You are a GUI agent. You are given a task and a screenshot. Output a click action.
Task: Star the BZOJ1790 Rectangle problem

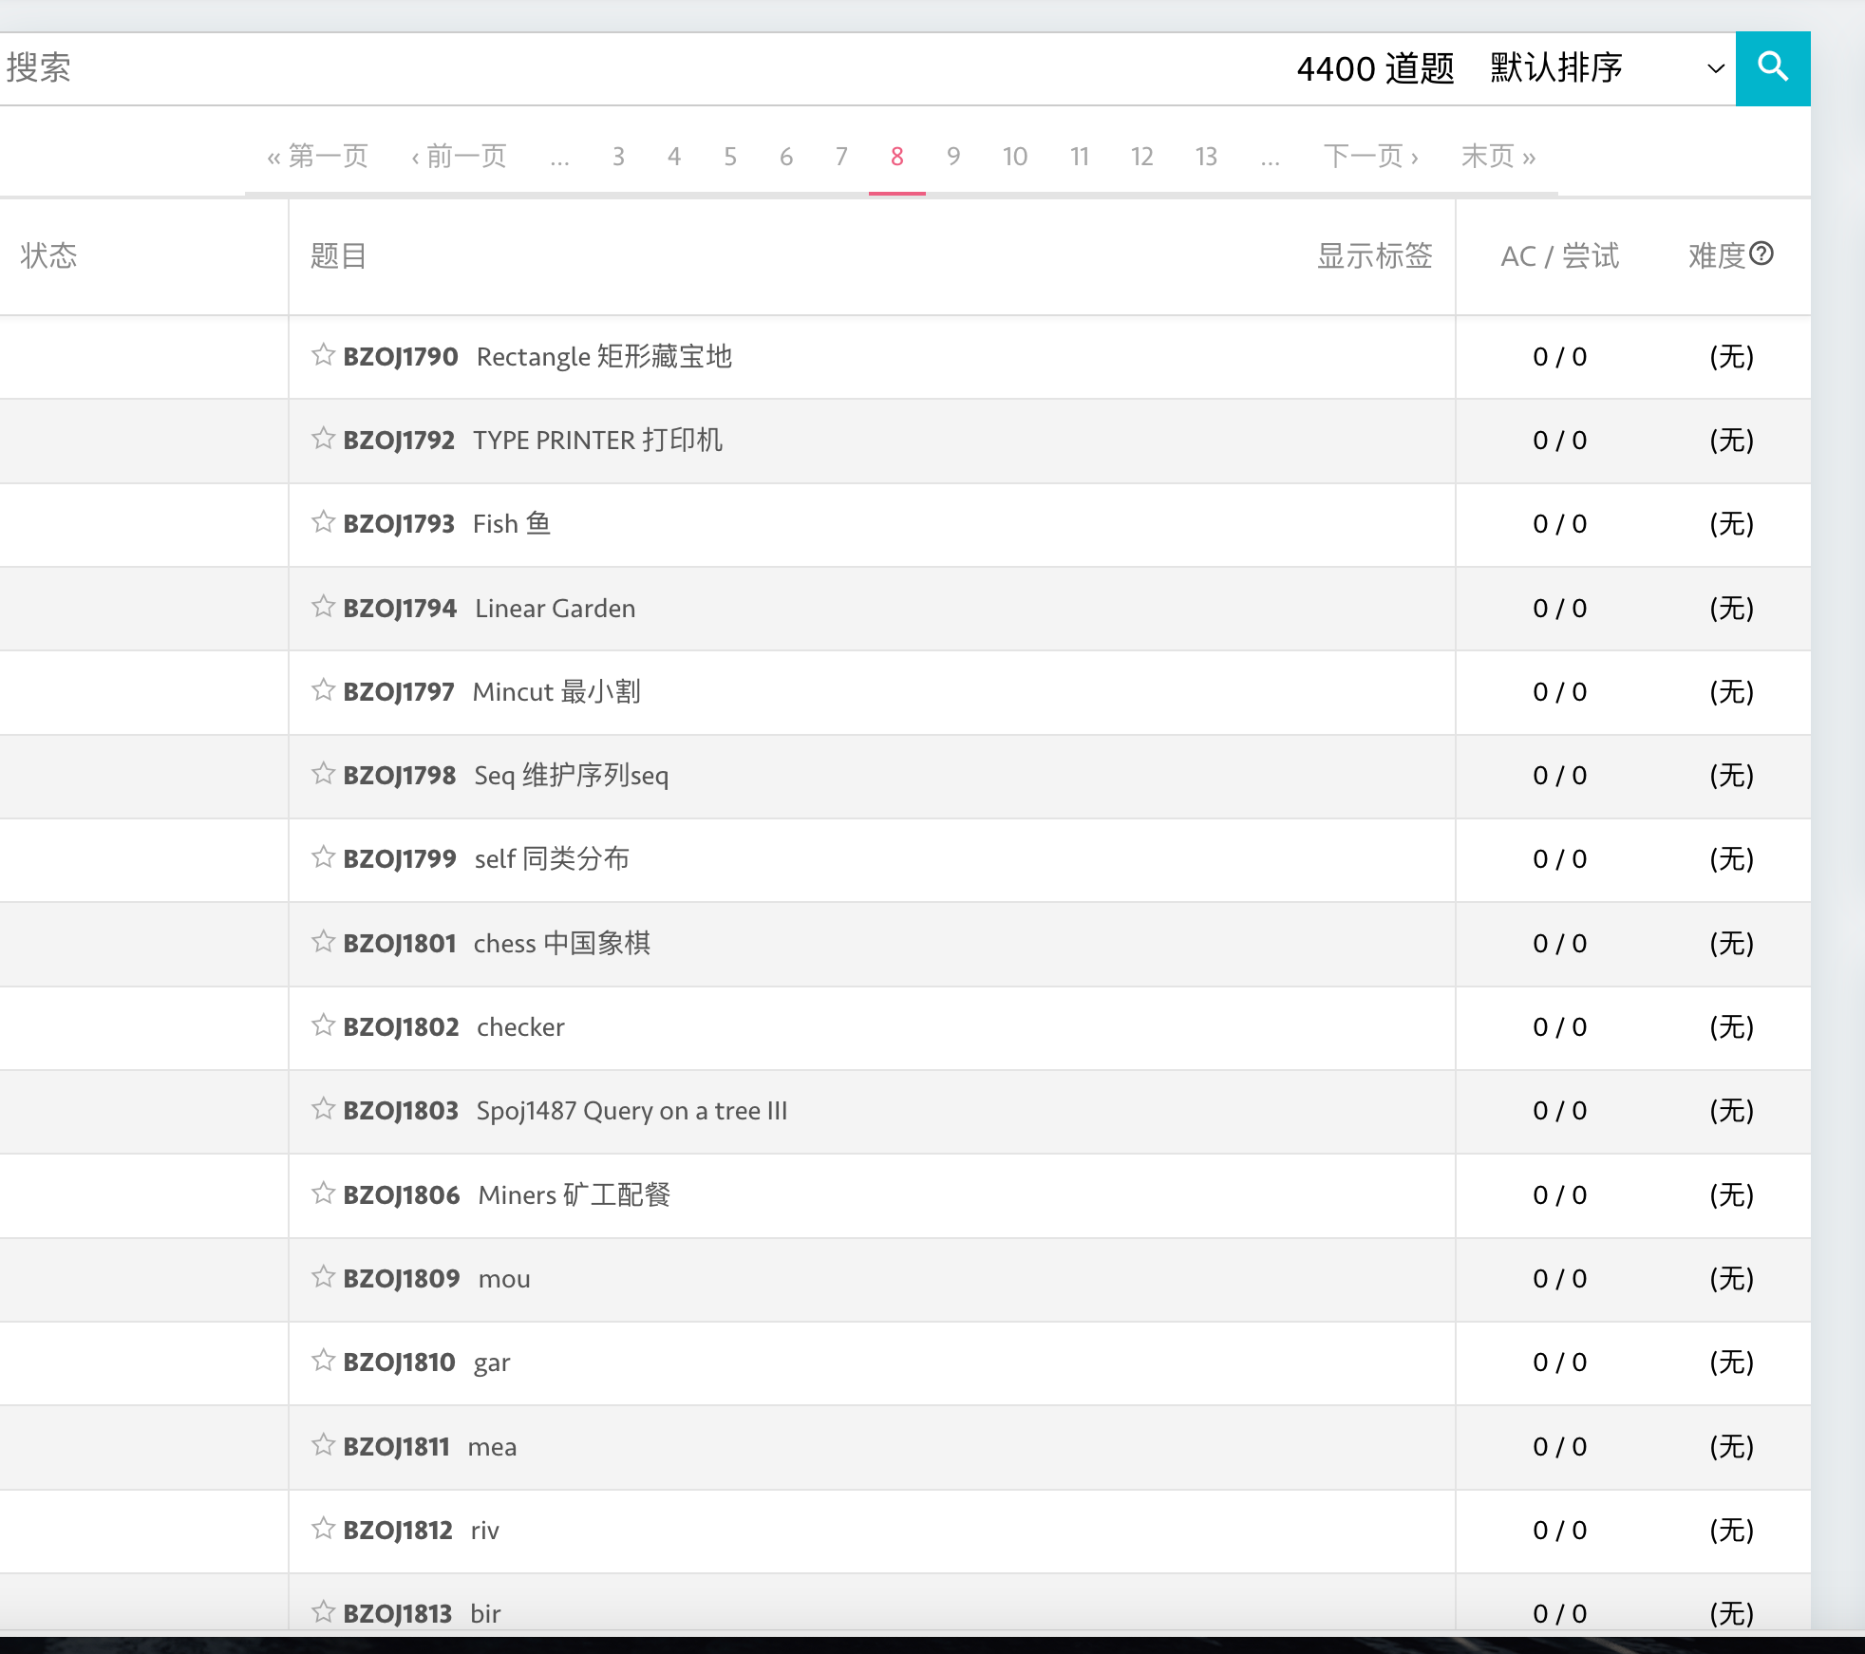(x=323, y=355)
